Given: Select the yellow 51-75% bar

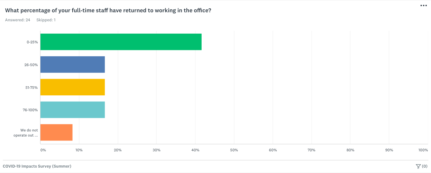Looking at the screenshot, I should coord(73,87).
